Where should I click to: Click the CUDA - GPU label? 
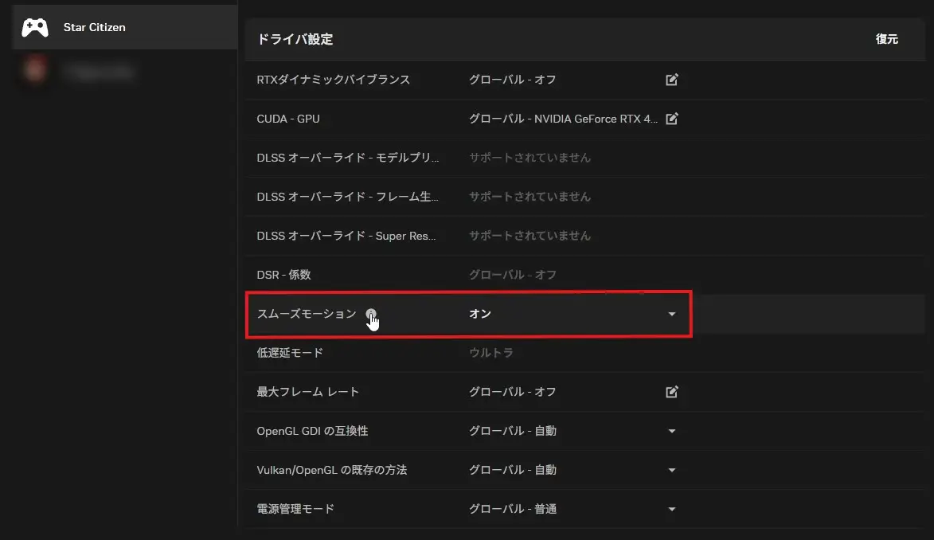click(x=288, y=119)
